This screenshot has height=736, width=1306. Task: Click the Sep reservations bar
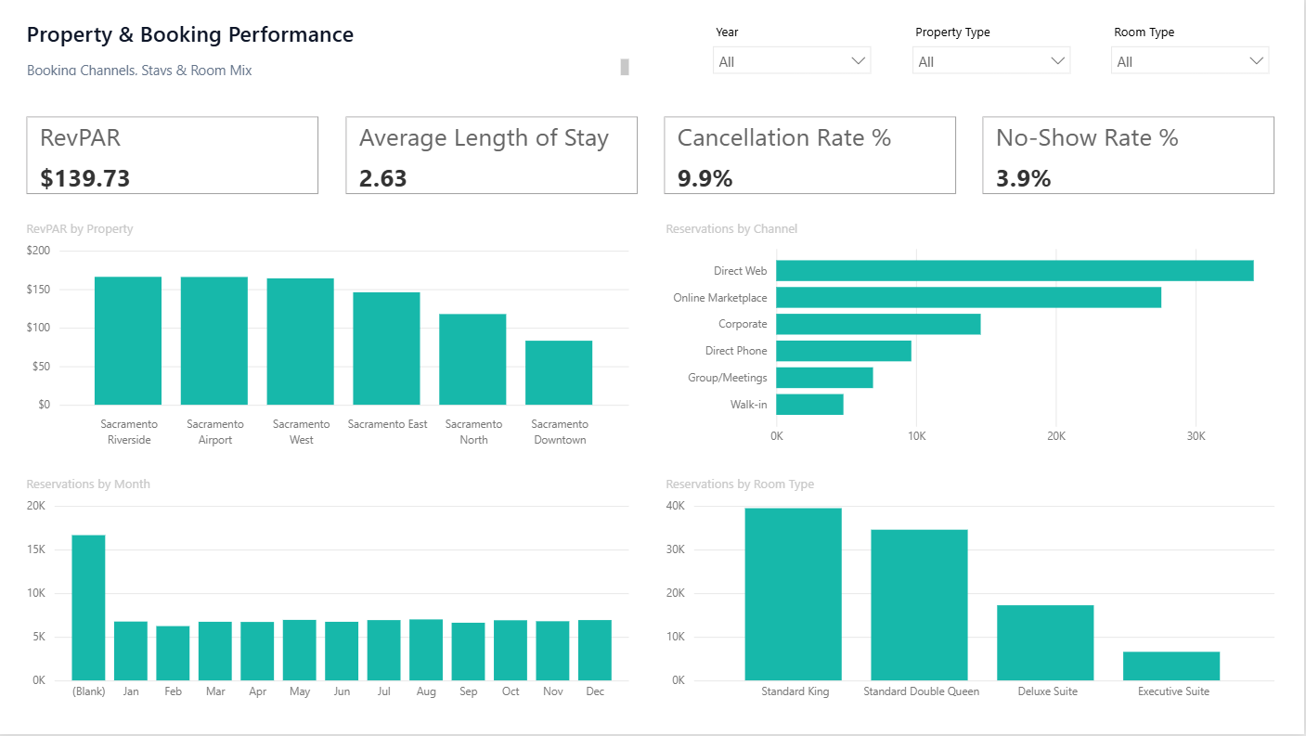468,652
